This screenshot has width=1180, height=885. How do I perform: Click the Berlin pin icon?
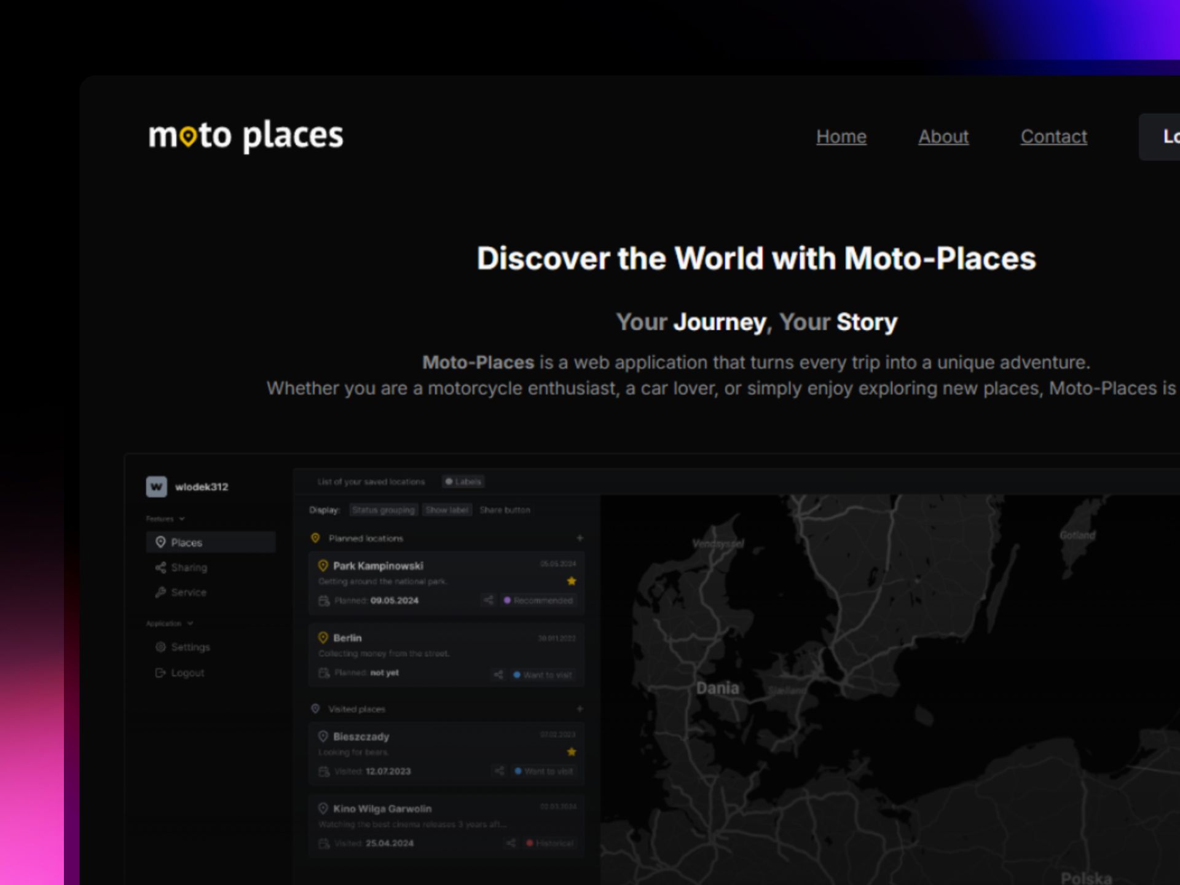(x=323, y=638)
